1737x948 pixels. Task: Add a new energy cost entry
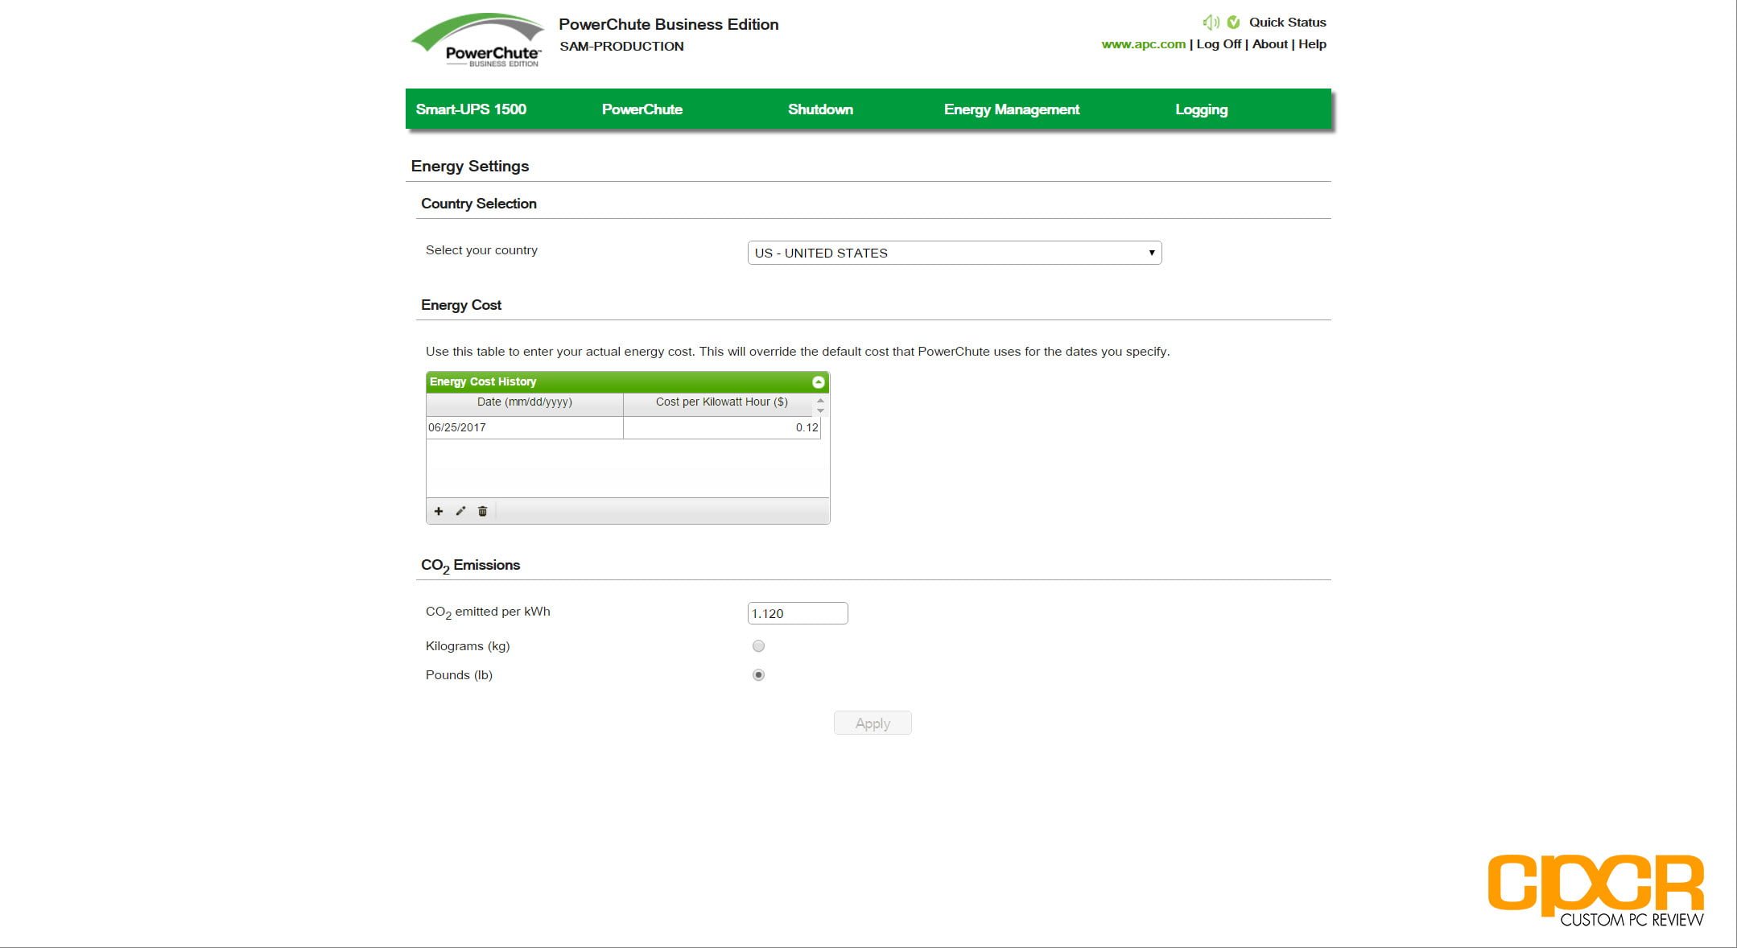[x=439, y=511]
